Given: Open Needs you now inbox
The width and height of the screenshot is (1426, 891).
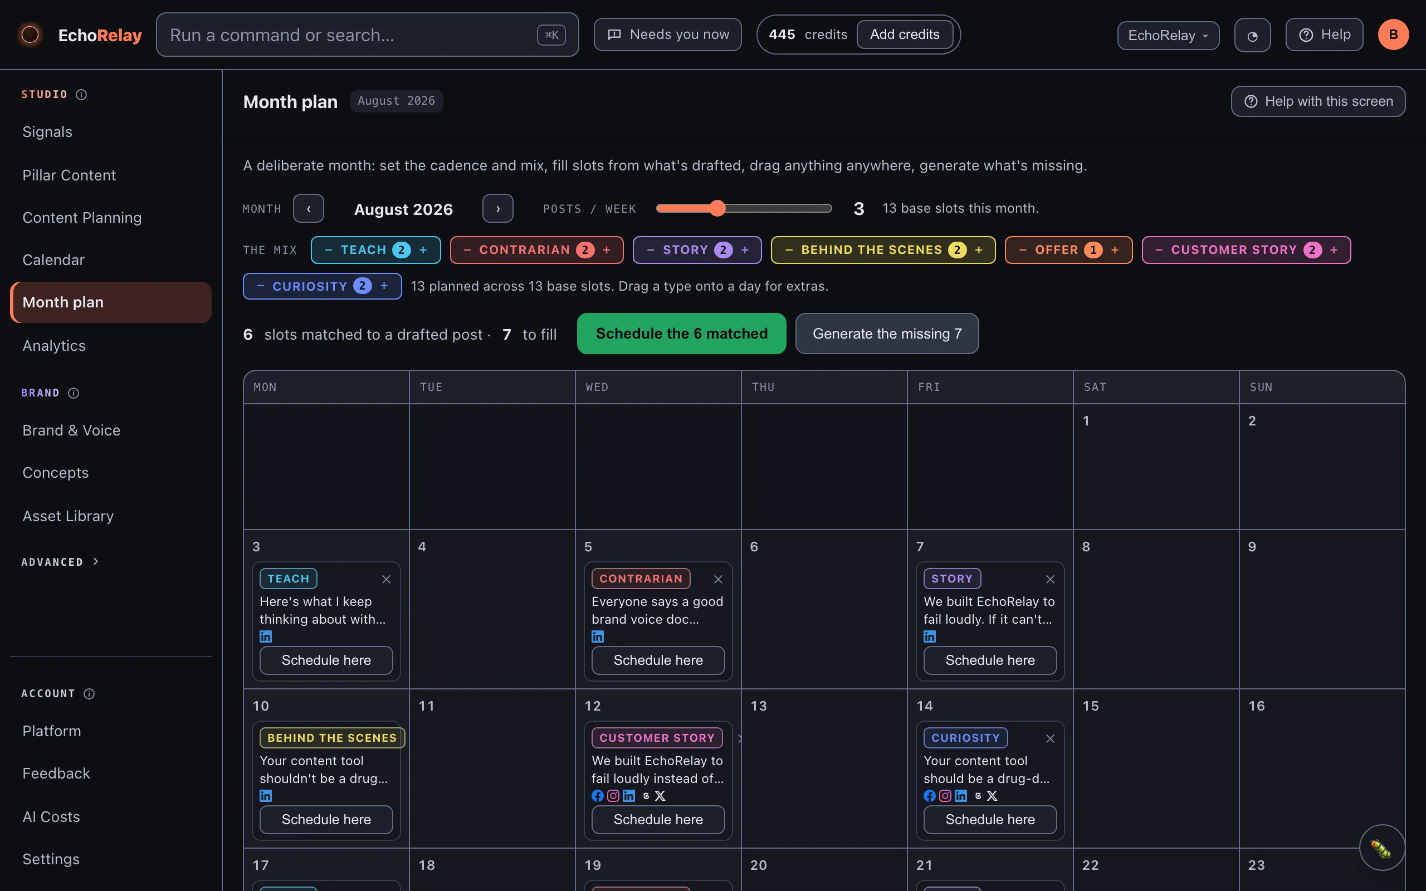Looking at the screenshot, I should pyautogui.click(x=668, y=35).
